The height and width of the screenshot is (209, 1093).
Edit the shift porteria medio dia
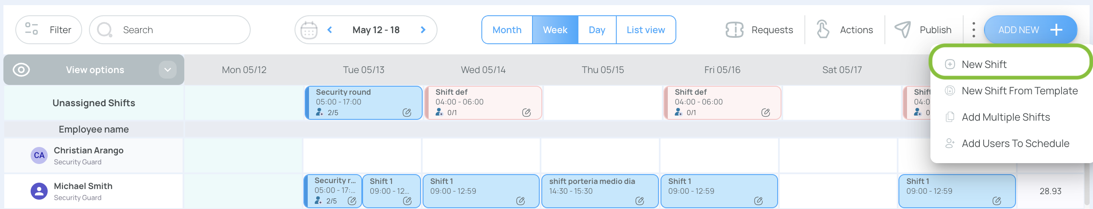point(640,201)
